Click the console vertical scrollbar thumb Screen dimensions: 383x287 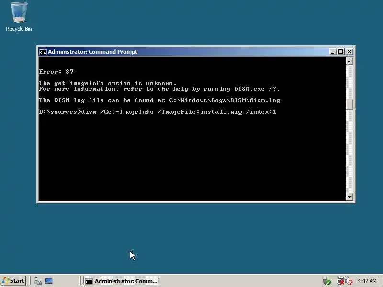(349, 105)
